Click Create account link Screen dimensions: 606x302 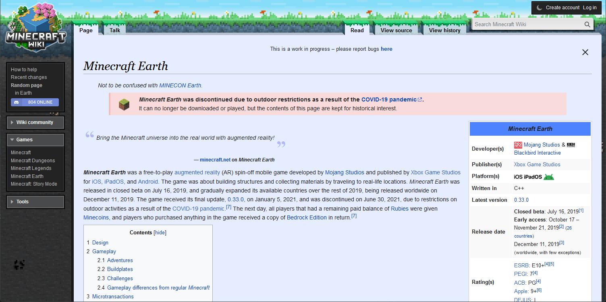[563, 8]
